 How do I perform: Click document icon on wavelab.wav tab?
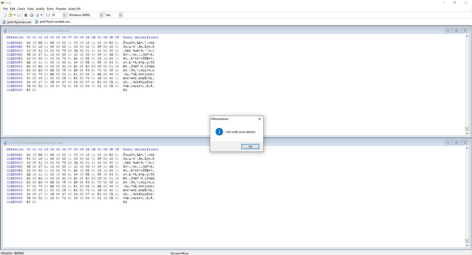37,22
